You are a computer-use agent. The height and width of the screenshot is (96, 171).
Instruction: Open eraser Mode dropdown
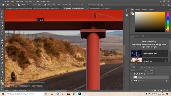[x=29, y=5]
